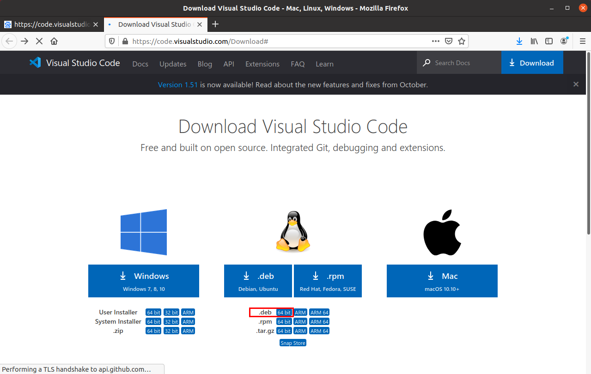Screen dimensions: 591x374
Task: Minimize the Firefox window
Action: pyautogui.click(x=551, y=8)
